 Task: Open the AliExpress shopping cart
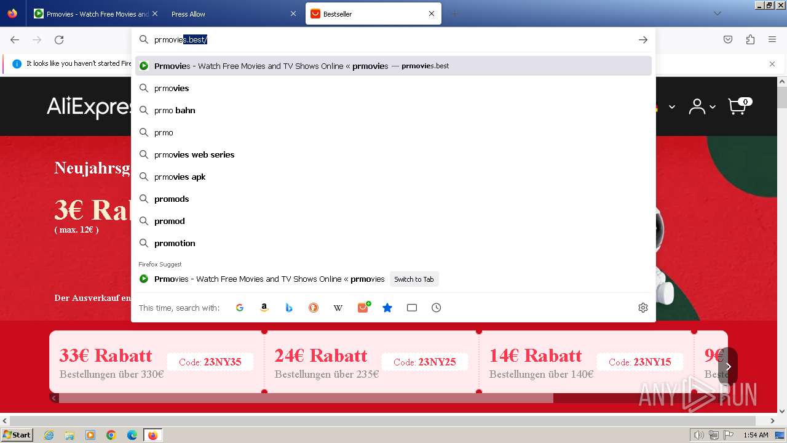coord(740,106)
